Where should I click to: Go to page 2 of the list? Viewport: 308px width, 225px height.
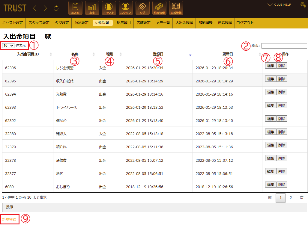[x=291, y=198]
